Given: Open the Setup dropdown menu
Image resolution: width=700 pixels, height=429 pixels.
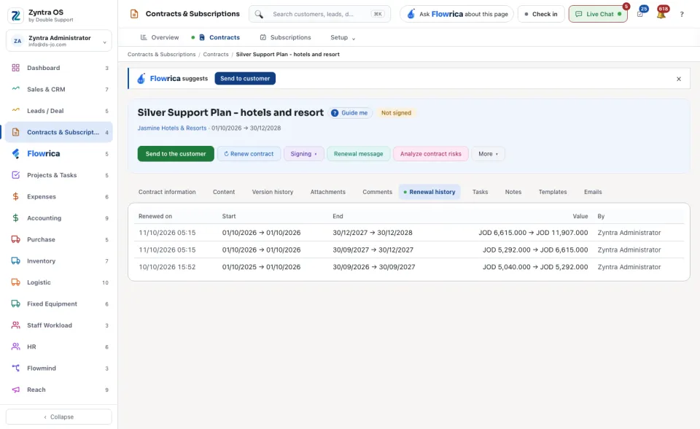Looking at the screenshot, I should (343, 37).
